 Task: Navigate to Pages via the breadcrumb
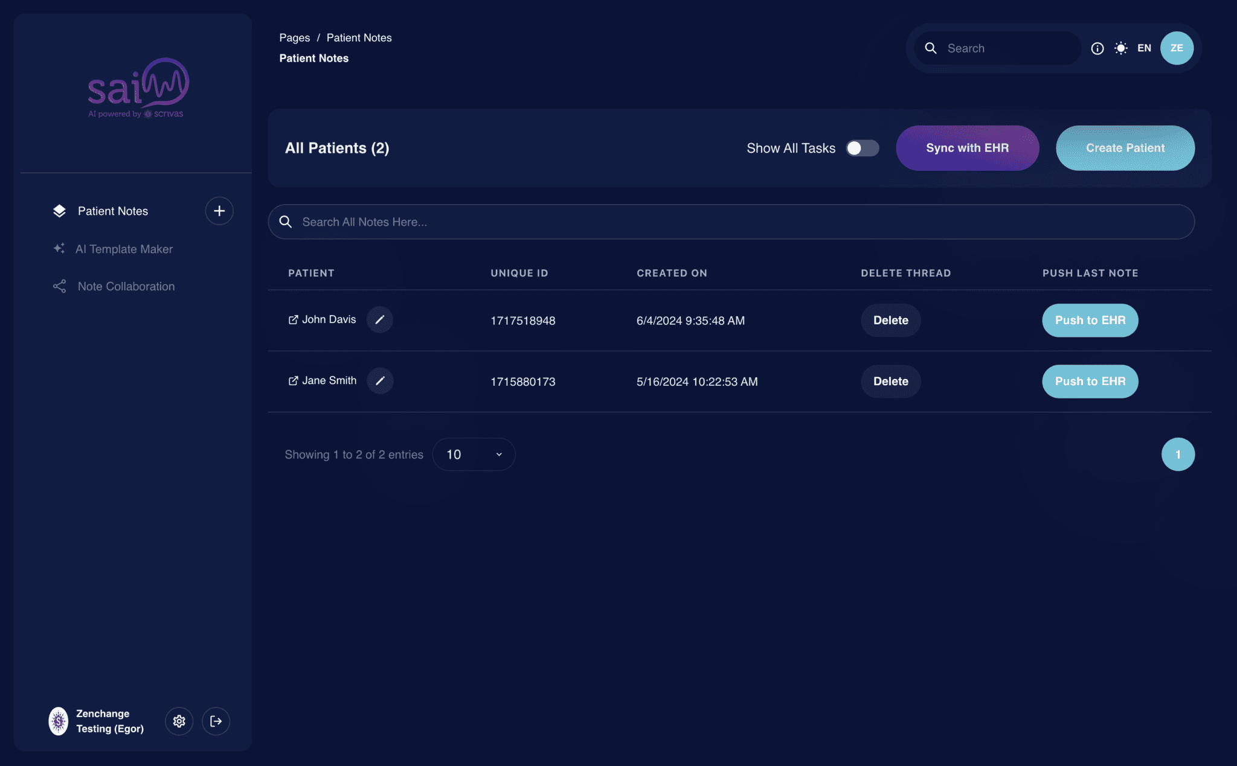coord(294,37)
